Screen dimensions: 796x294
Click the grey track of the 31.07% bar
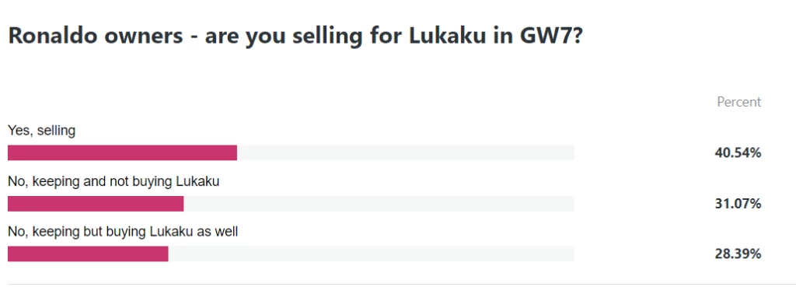click(379, 204)
